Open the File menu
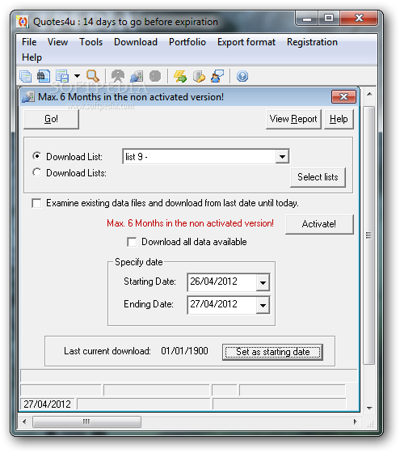 [29, 42]
